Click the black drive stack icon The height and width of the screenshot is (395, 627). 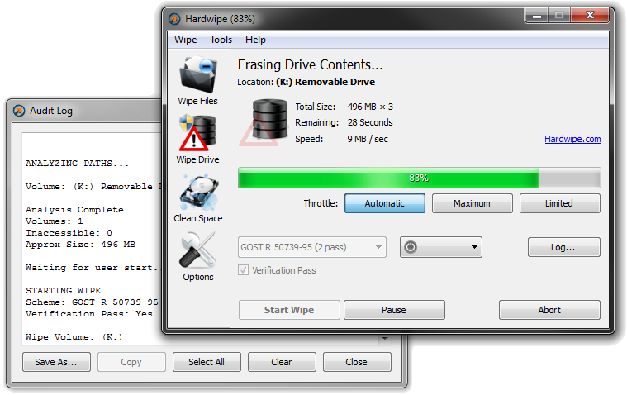coord(270,119)
